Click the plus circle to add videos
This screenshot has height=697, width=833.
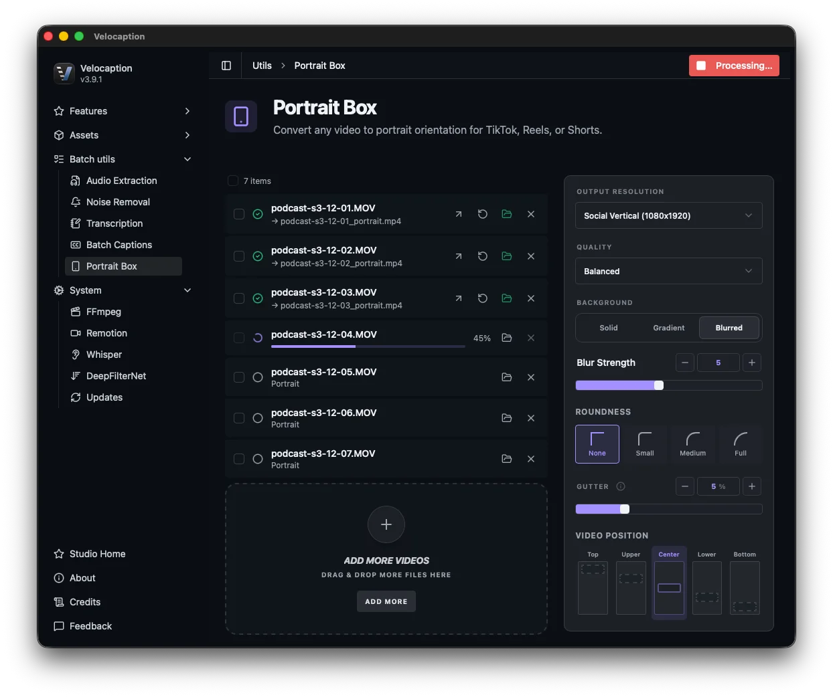[386, 524]
